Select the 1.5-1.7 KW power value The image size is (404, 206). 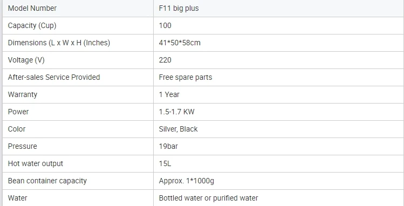[x=177, y=112]
